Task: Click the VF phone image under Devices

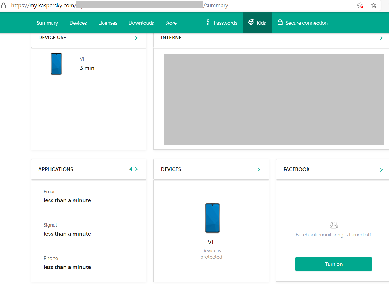Action: click(x=212, y=218)
